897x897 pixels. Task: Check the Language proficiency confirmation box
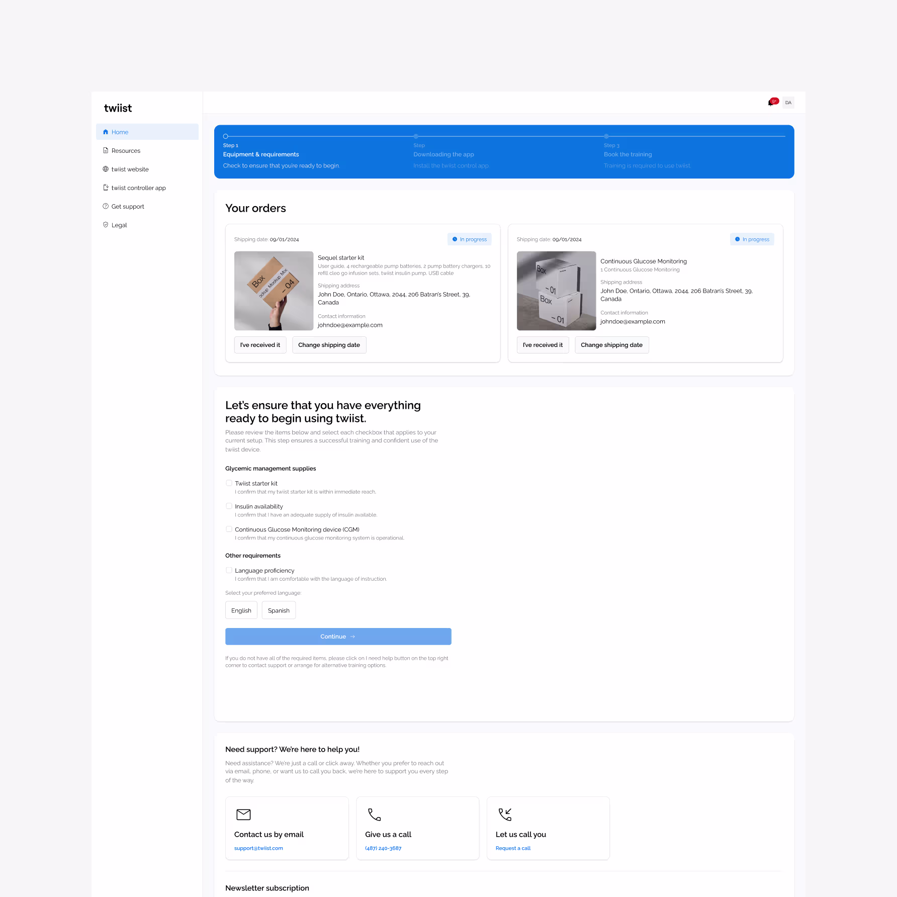click(x=229, y=570)
